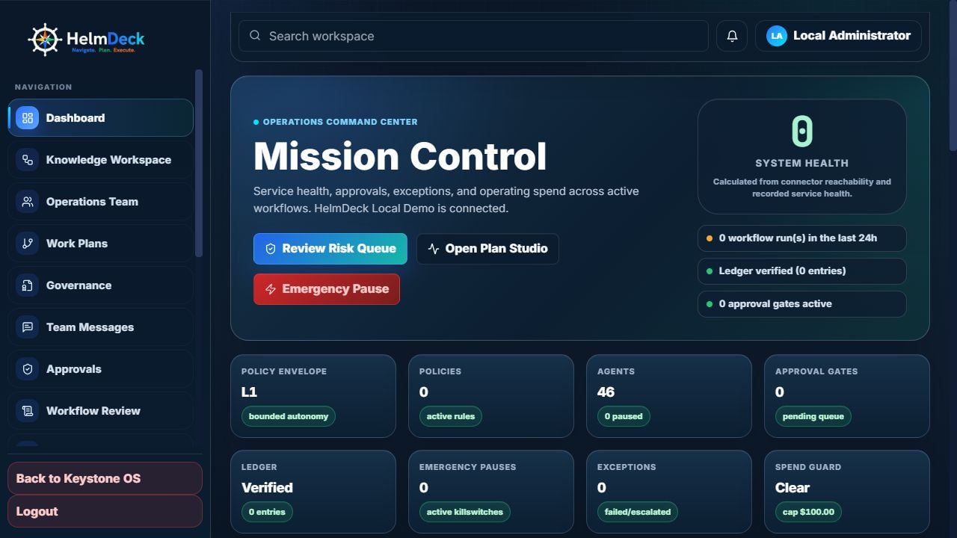This screenshot has width=957, height=538.
Task: Click the System Health score card
Action: click(801, 157)
